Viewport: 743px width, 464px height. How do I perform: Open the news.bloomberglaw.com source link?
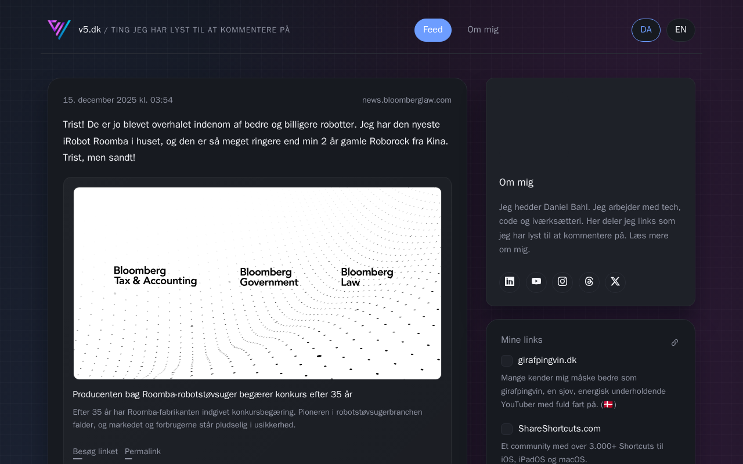coord(406,100)
